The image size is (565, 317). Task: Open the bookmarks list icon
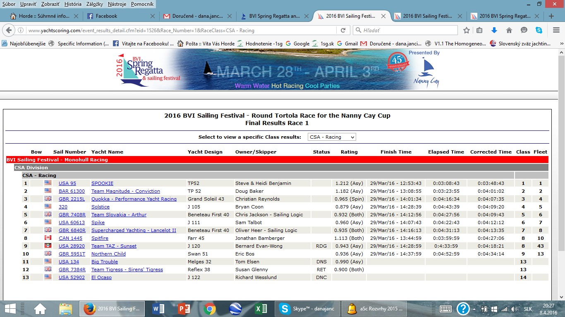(x=479, y=30)
